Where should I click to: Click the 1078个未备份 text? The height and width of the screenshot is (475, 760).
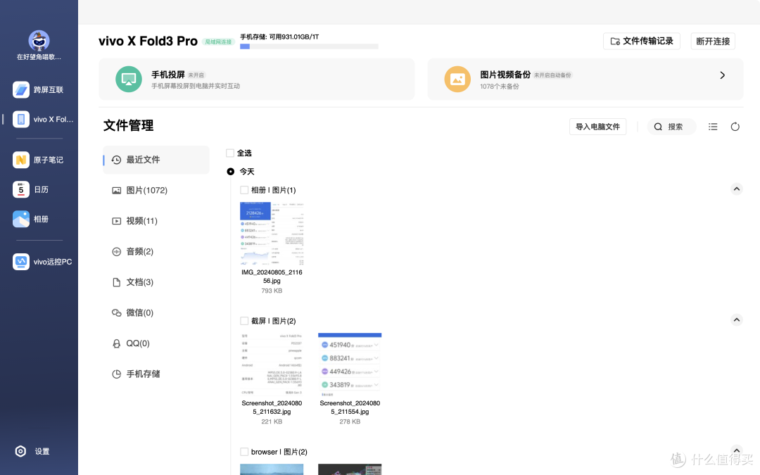[500, 87]
